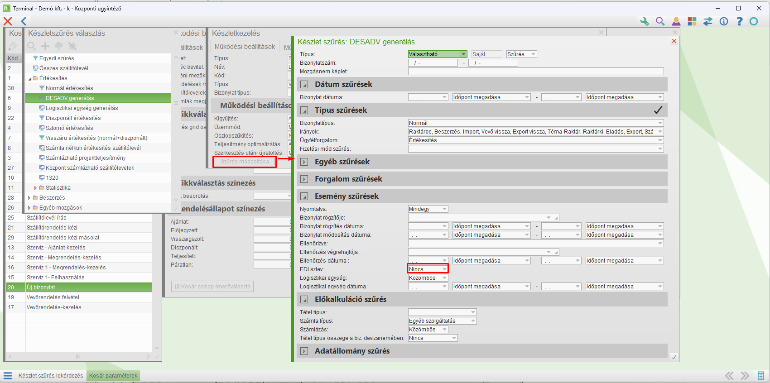770x383 pixels.
Task: Open the user profile icon
Action: 676,21
